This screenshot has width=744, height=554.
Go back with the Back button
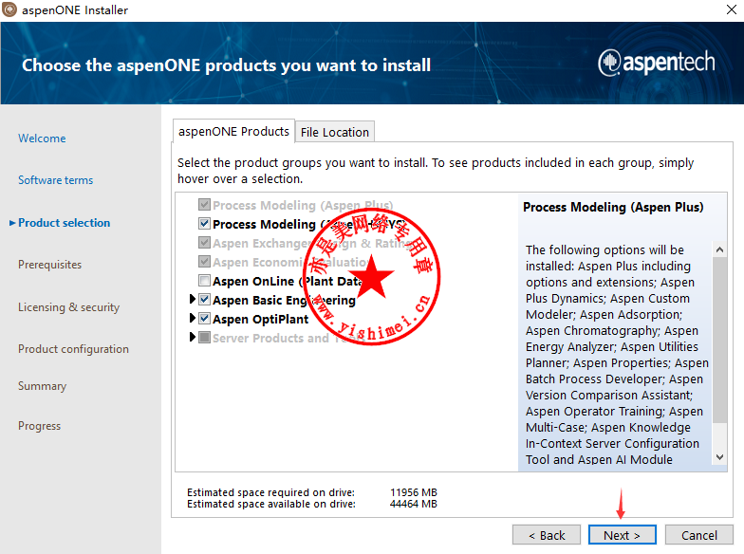[x=547, y=535]
